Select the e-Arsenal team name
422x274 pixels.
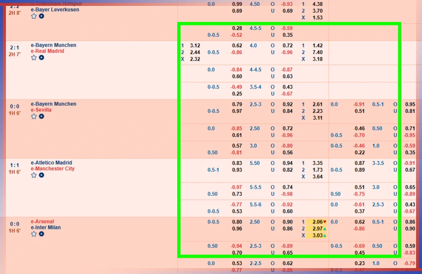point(42,222)
